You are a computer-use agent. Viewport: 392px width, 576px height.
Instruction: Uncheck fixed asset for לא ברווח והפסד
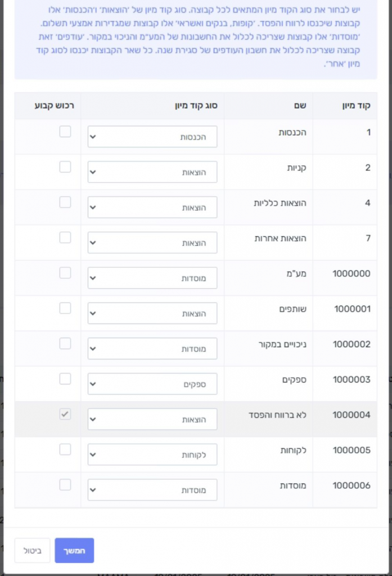[65, 415]
